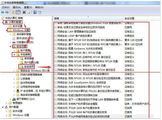Toggle the console tree show/hide icon
This screenshot has width=162, height=120.
[18, 12]
